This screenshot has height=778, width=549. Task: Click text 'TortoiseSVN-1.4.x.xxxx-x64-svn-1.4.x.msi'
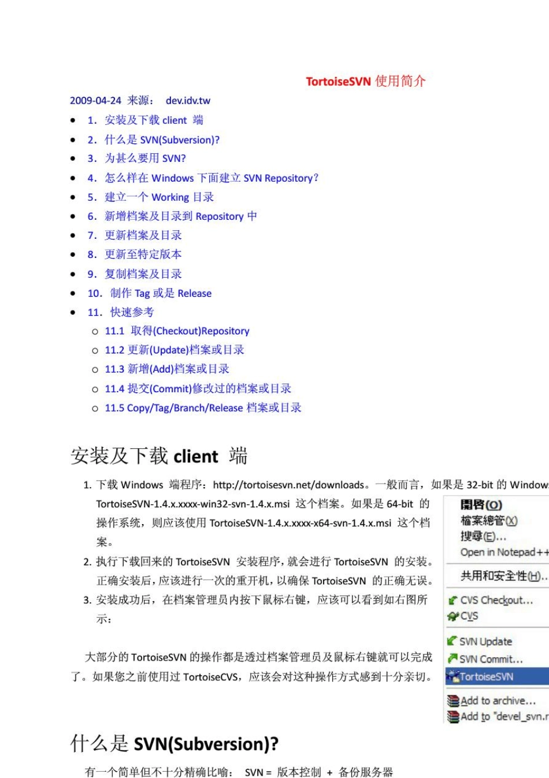click(301, 523)
